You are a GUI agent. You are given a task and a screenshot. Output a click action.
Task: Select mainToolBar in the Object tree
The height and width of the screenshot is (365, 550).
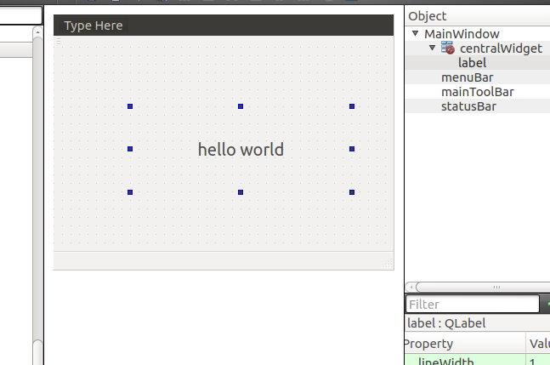[477, 92]
